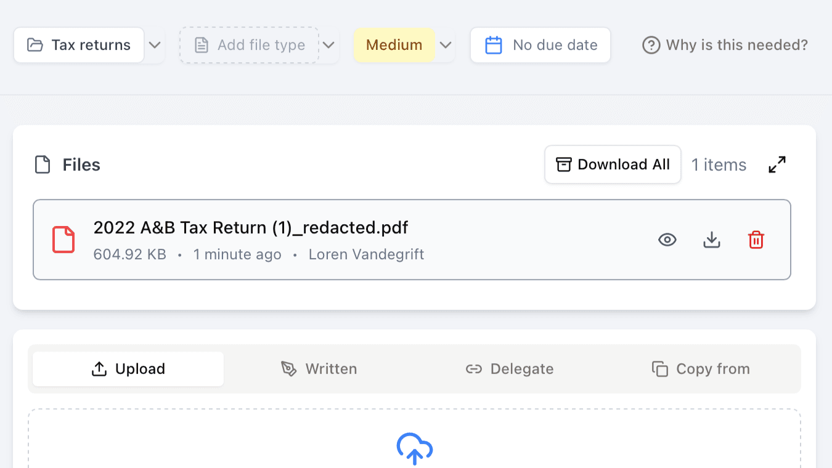This screenshot has height=468, width=832.
Task: Click the cloud upload icon
Action: 414,450
